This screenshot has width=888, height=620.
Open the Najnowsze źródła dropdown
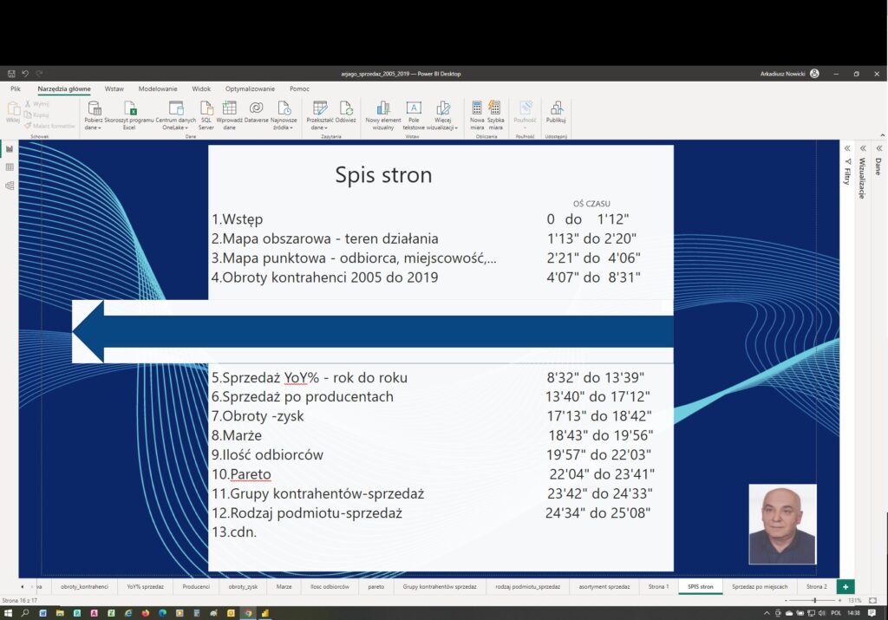(x=283, y=127)
